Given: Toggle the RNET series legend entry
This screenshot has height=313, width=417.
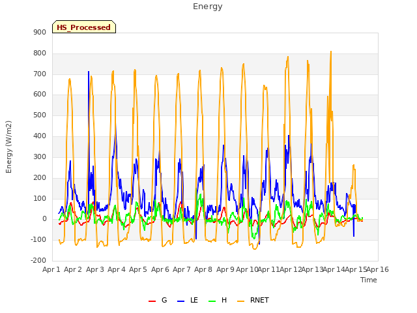Looking at the screenshot, I should (253, 300).
